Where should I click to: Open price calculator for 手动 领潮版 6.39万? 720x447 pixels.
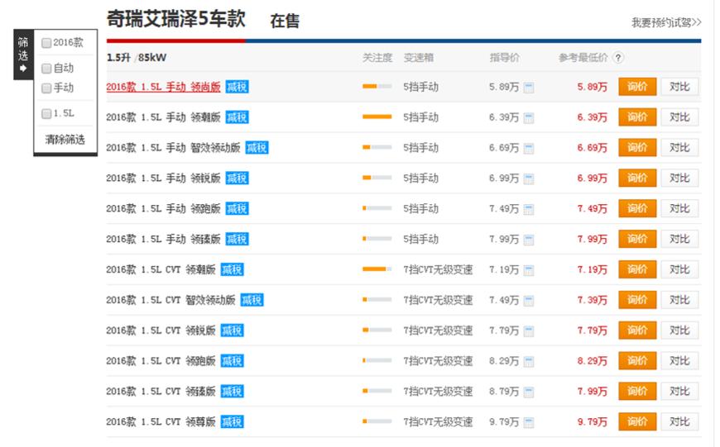click(529, 118)
